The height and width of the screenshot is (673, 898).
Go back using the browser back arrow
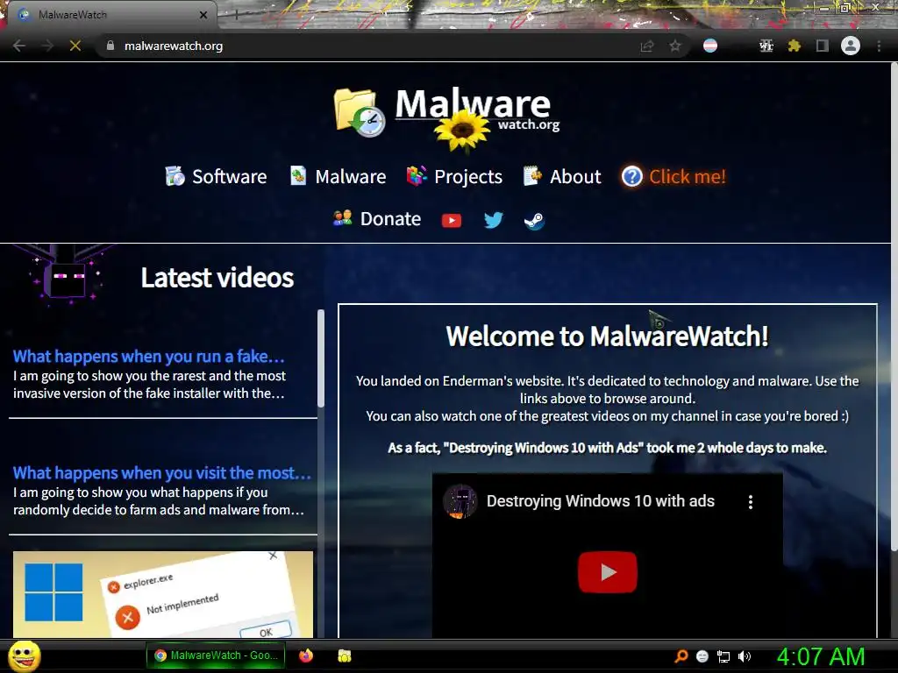click(19, 46)
